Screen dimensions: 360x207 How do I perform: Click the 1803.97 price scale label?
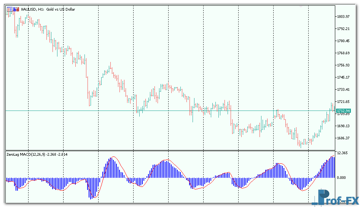point(343,16)
